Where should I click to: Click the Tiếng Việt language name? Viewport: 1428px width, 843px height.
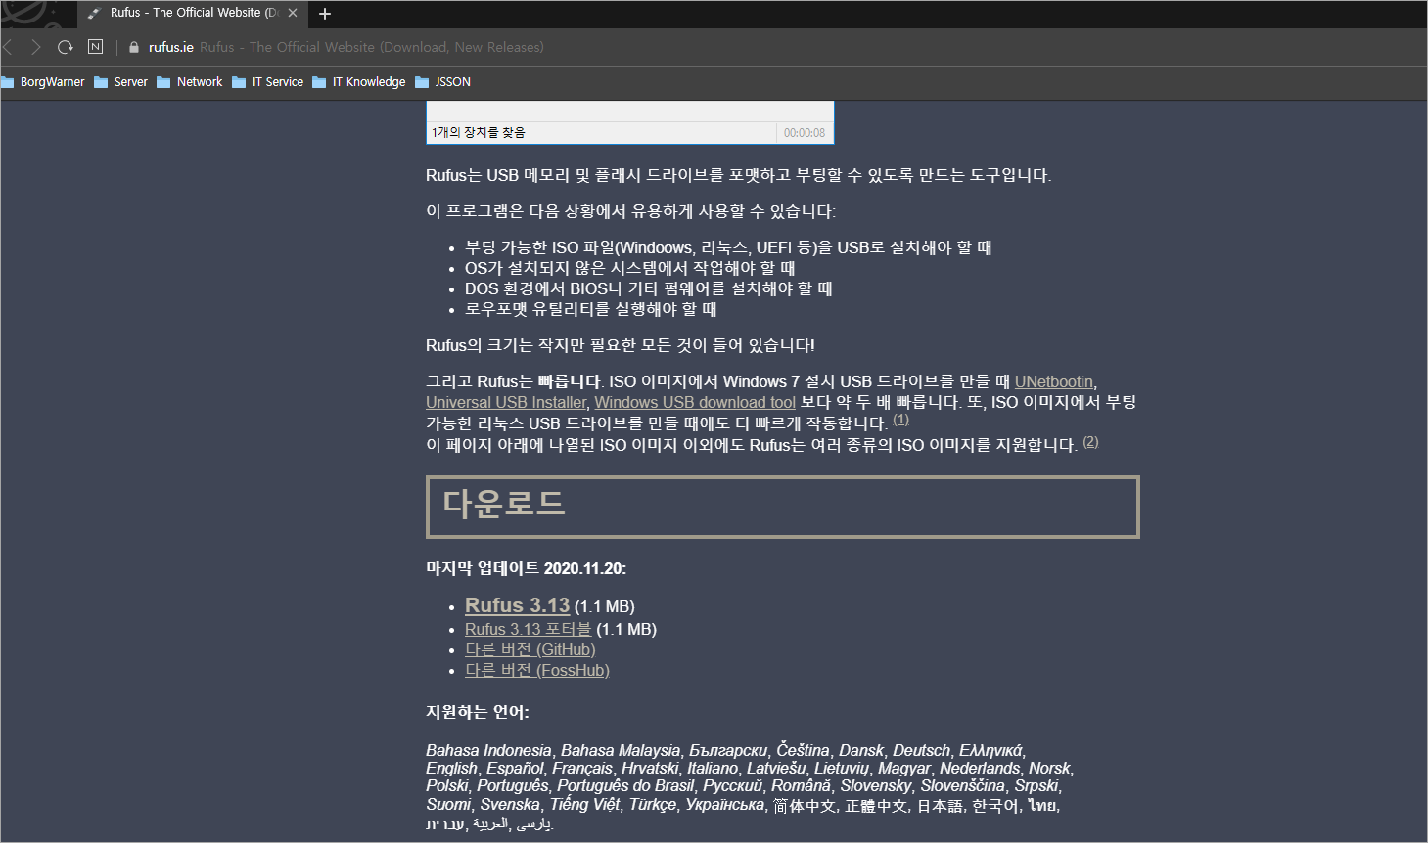pyautogui.click(x=584, y=804)
